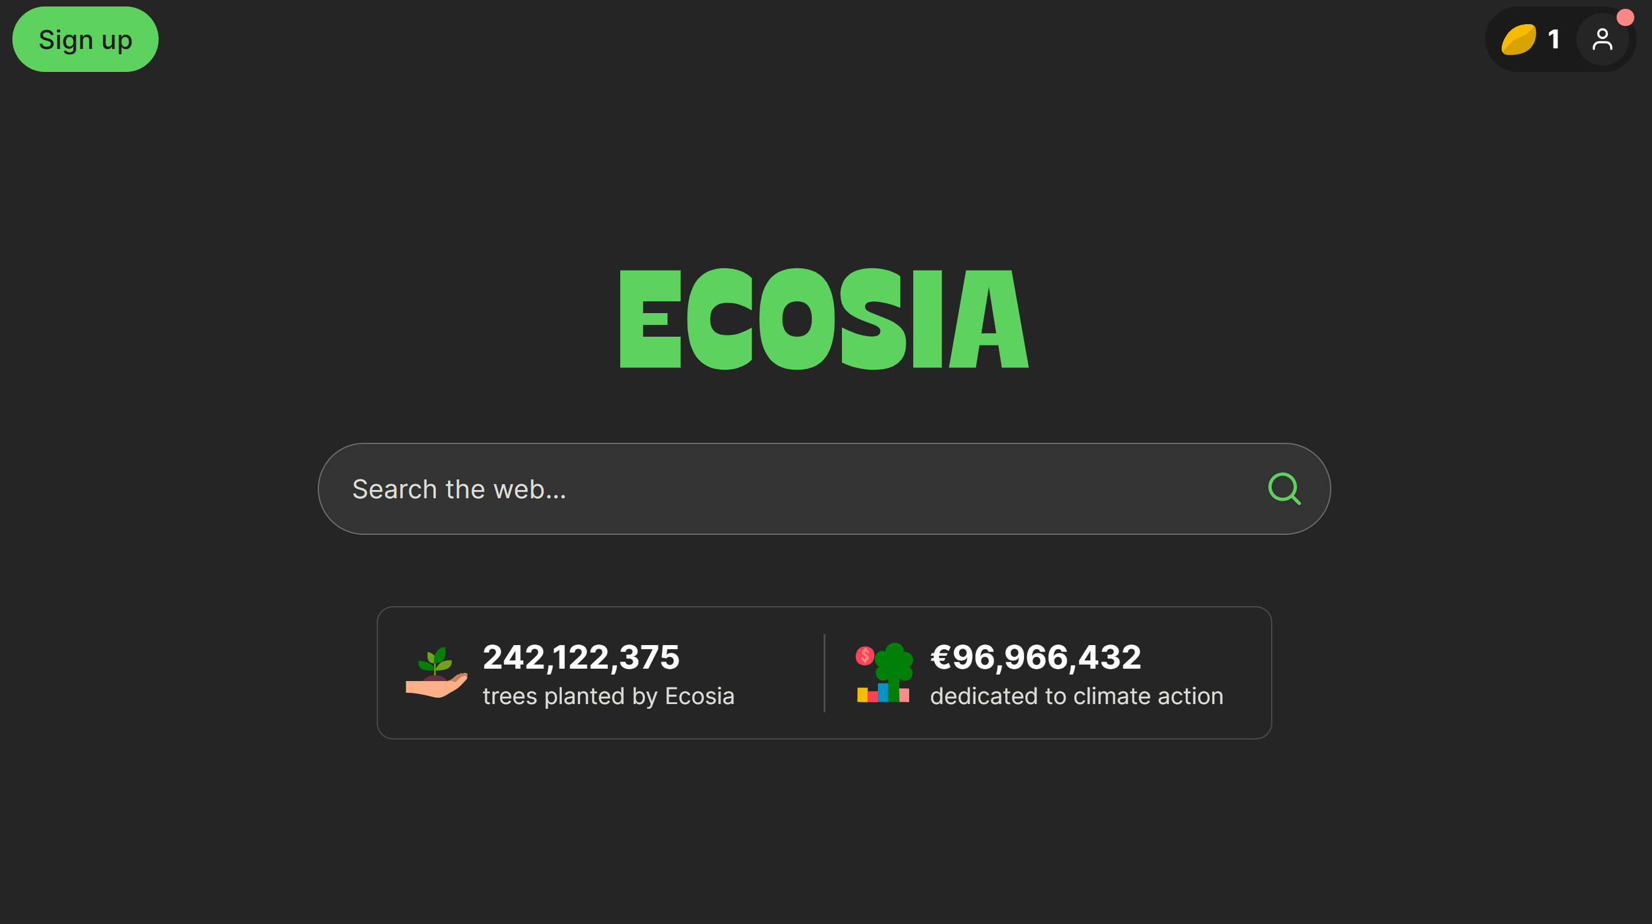This screenshot has width=1652, height=924.
Task: Click the red notification dot on profile
Action: tap(1624, 17)
